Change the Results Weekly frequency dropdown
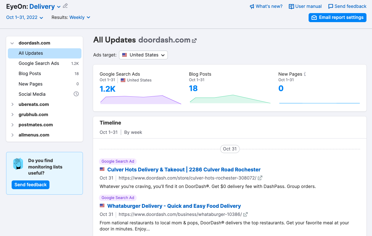 (x=80, y=17)
